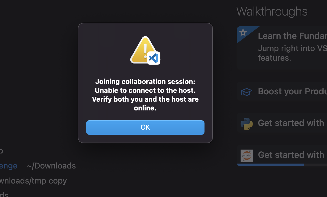Dismiss the connection error with OK
The height and width of the screenshot is (197, 327).
(145, 127)
